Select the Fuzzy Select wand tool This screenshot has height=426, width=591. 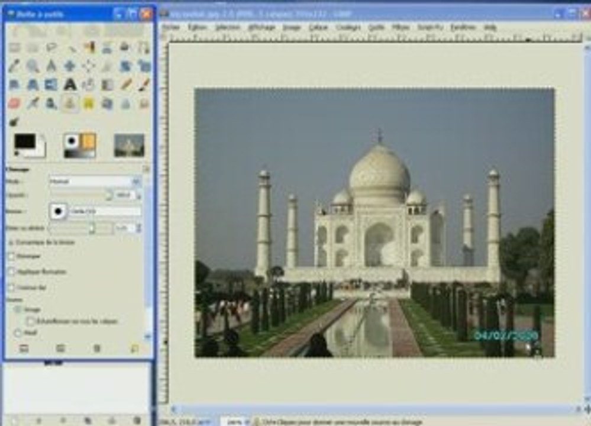(x=70, y=47)
